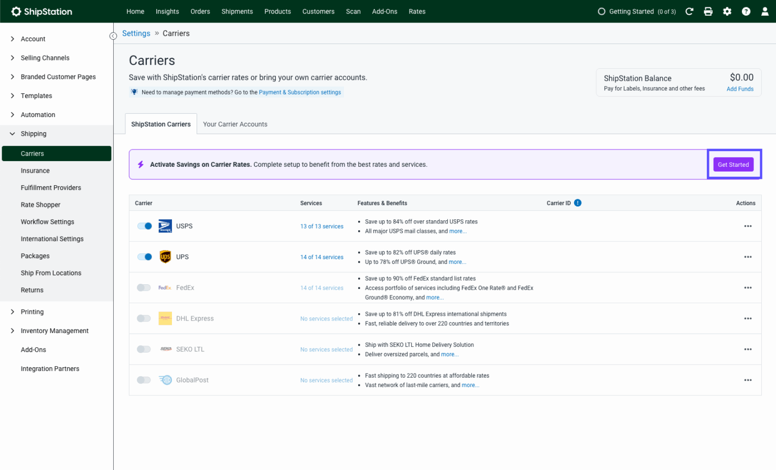Open ShipStation settings via gear icon

coord(727,11)
